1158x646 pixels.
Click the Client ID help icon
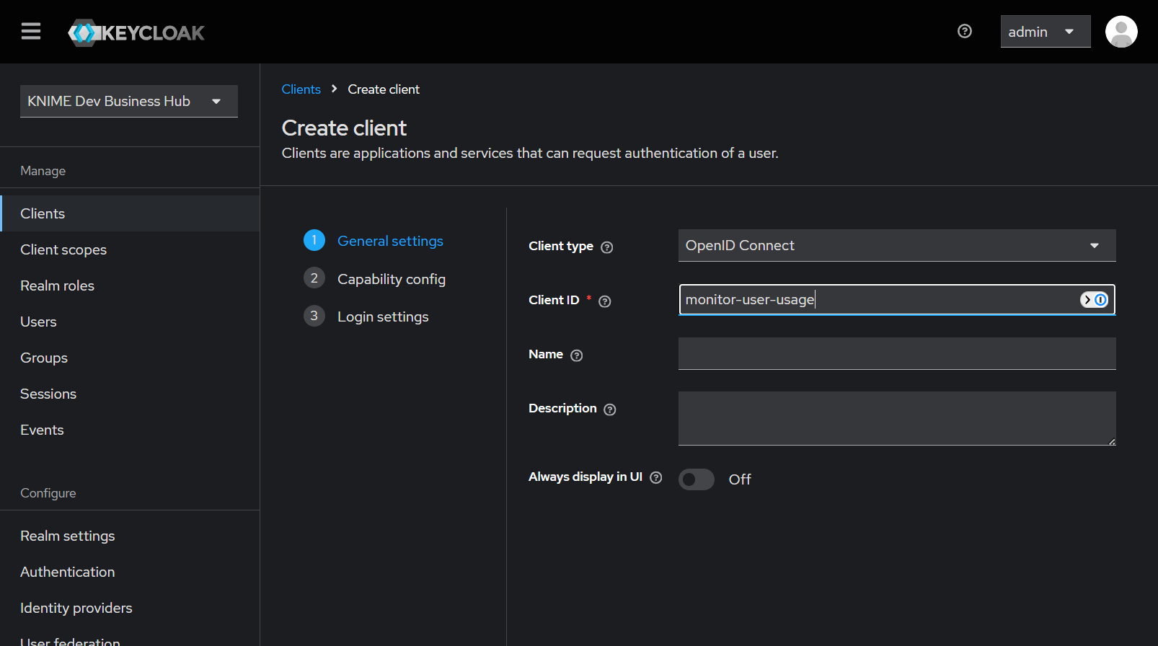604,301
